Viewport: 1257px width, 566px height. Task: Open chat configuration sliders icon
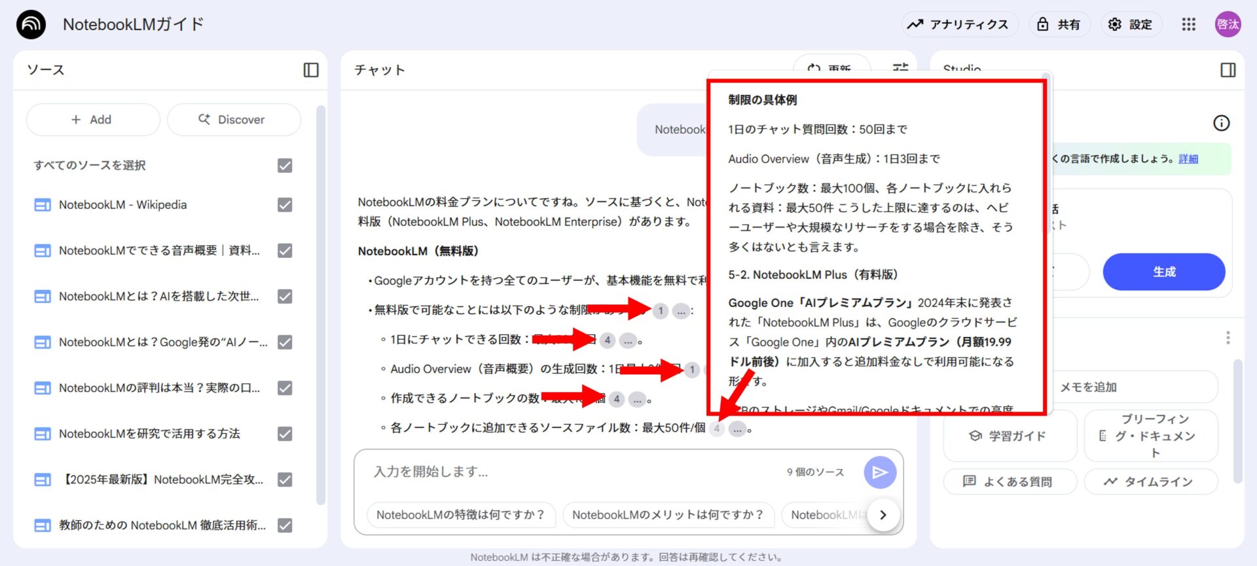(901, 67)
